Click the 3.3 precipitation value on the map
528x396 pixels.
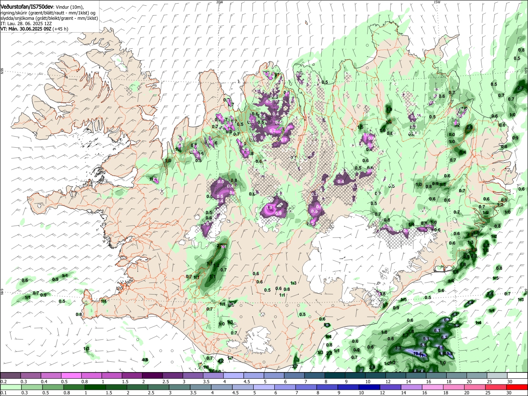(398, 348)
